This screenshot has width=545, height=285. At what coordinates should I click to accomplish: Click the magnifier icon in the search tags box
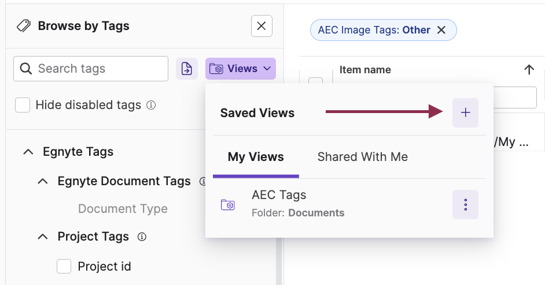25,69
